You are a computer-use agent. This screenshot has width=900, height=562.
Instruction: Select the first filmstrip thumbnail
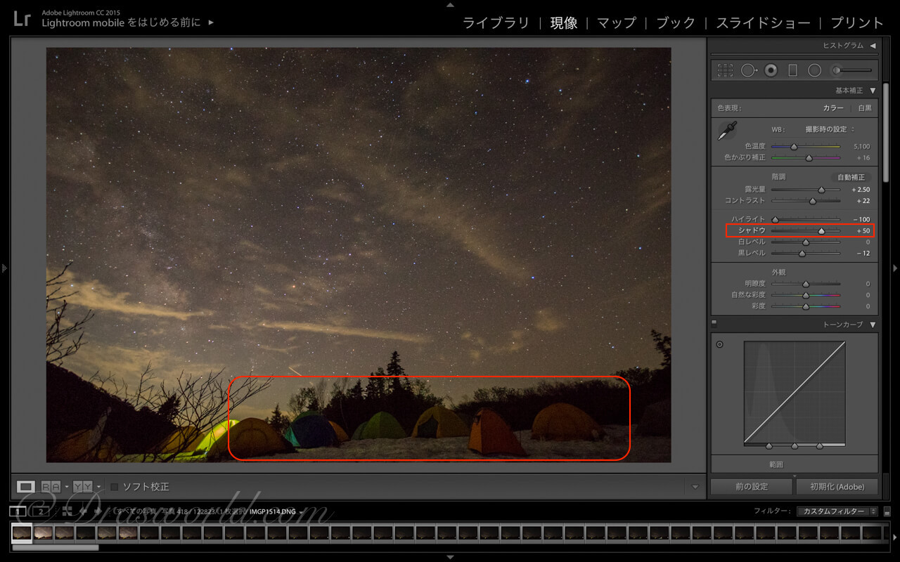[22, 533]
